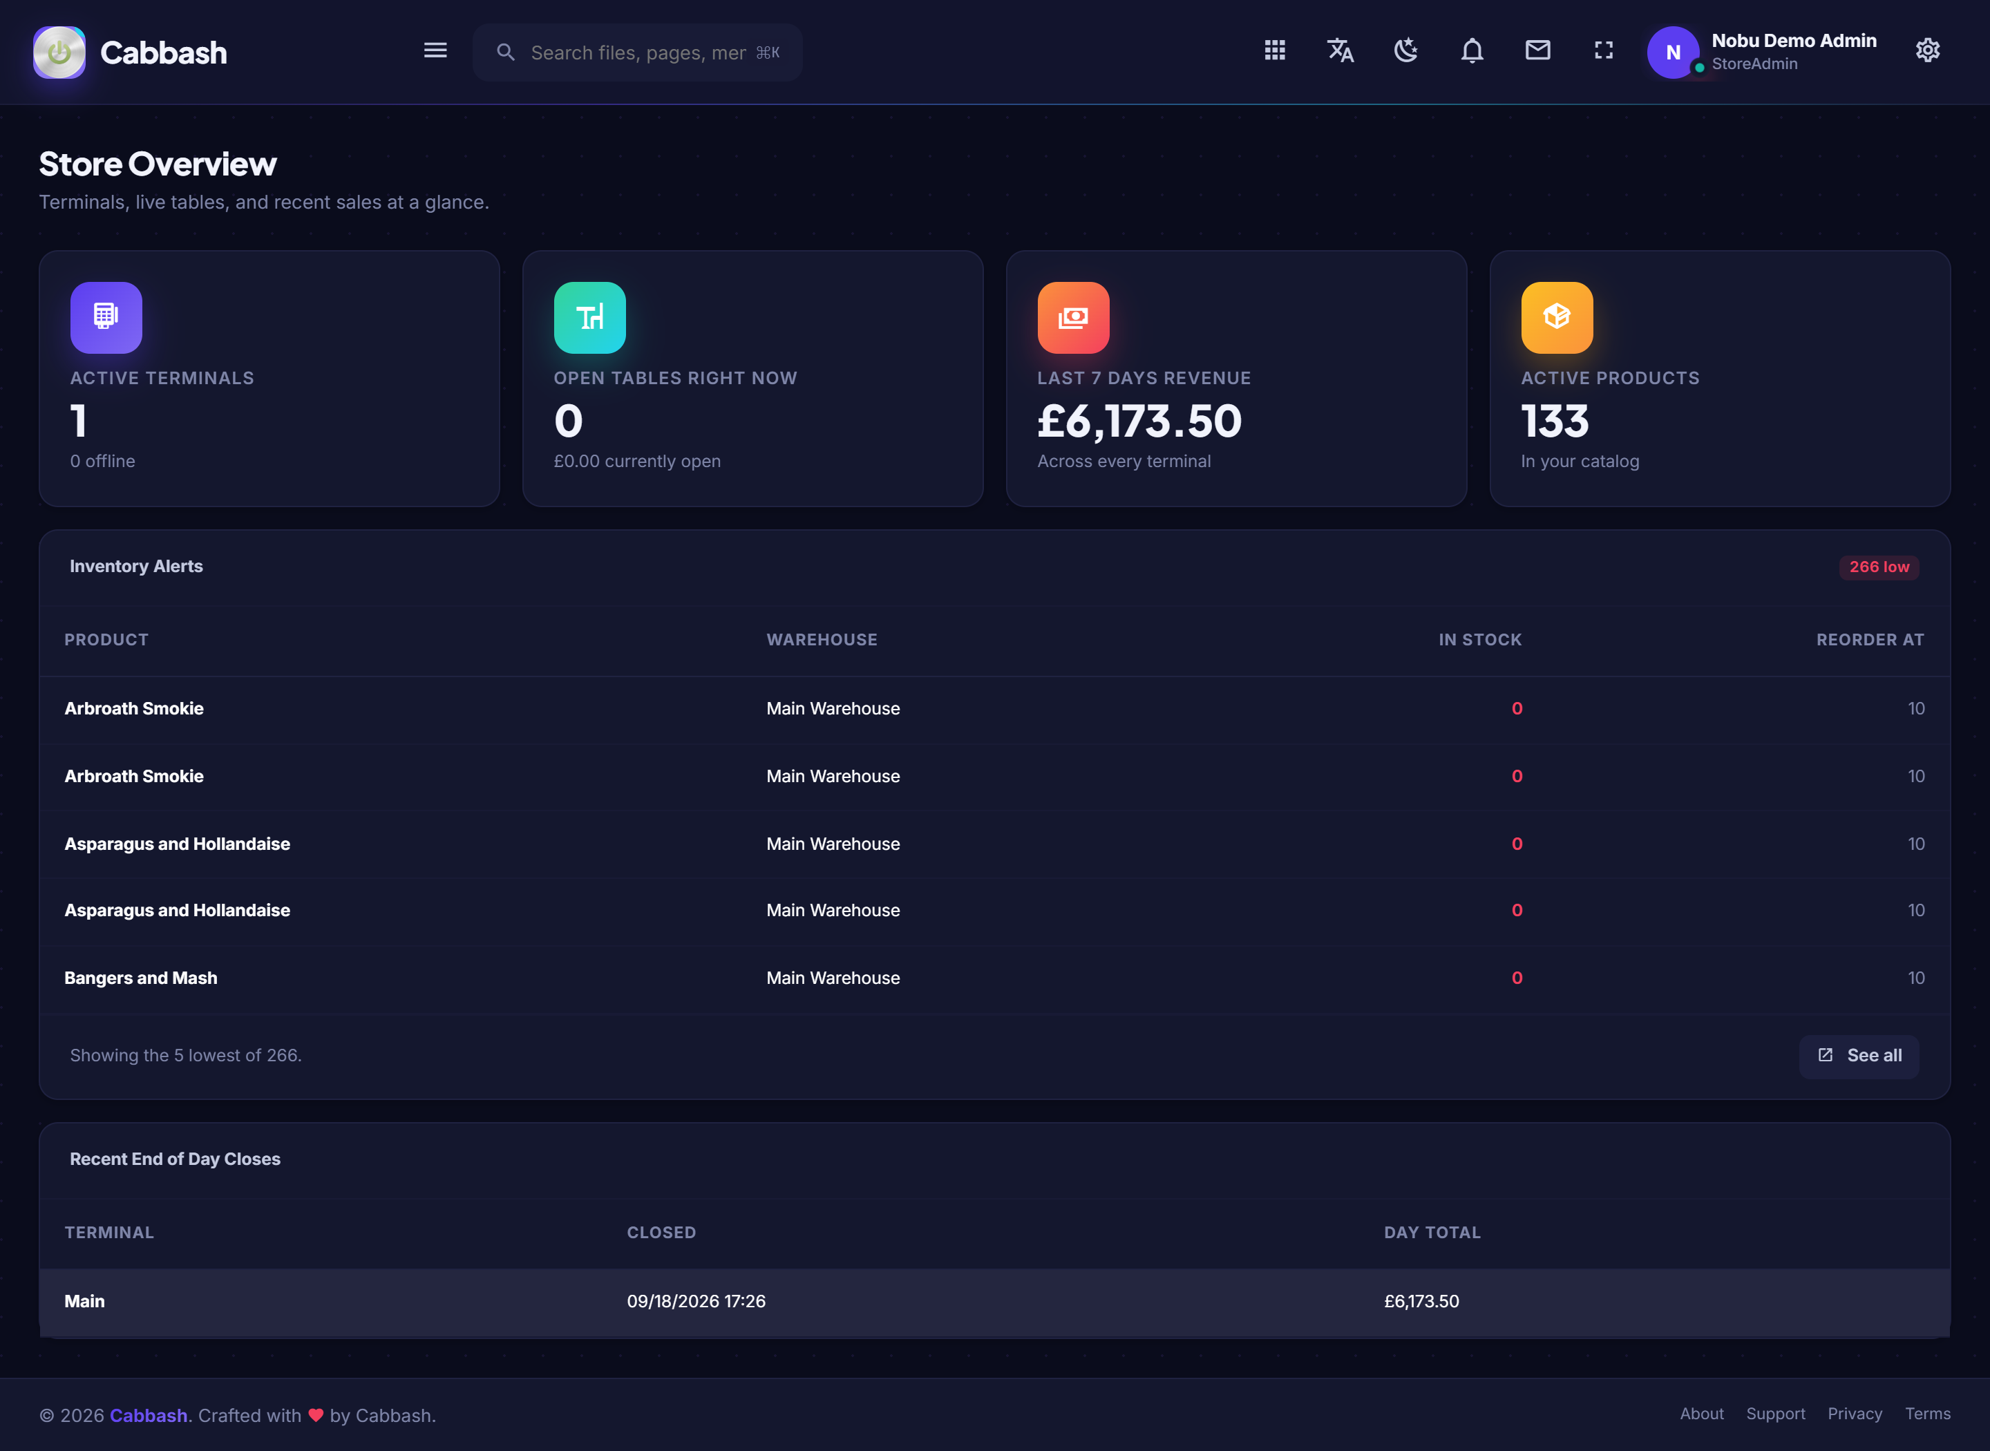
Task: Click the Main terminal row
Action: coord(994,1302)
